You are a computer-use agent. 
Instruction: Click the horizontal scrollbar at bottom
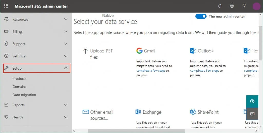[136, 131]
